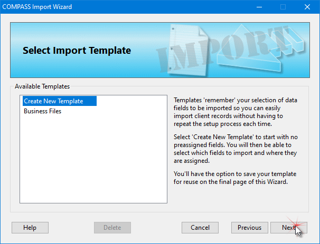Click the disabled maximize window button
The height and width of the screenshot is (244, 320).
point(283,7)
